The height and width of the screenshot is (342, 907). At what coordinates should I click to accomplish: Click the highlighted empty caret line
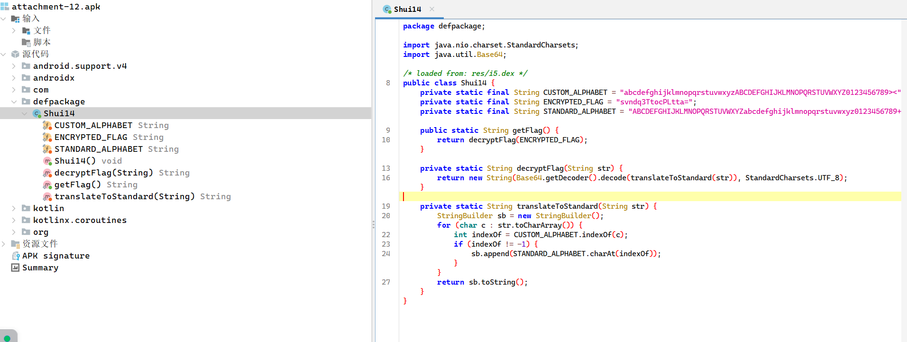point(650,196)
